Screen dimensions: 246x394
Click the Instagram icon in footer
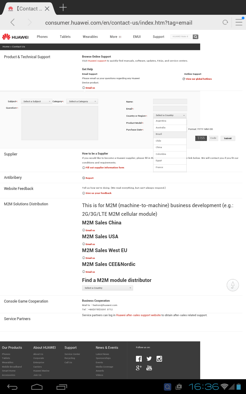pos(159,359)
